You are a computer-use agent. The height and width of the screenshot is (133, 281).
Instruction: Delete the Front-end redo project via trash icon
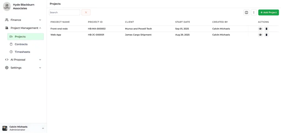[266, 29]
